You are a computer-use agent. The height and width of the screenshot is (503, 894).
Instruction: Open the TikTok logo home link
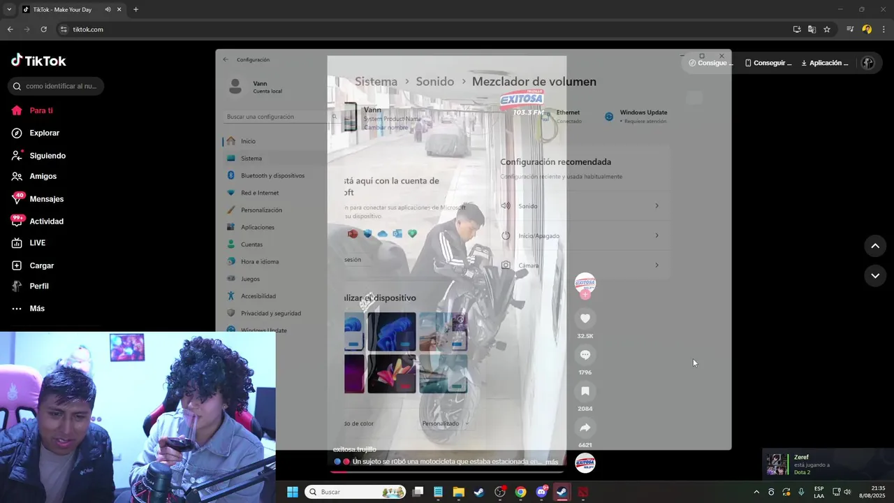coord(38,61)
